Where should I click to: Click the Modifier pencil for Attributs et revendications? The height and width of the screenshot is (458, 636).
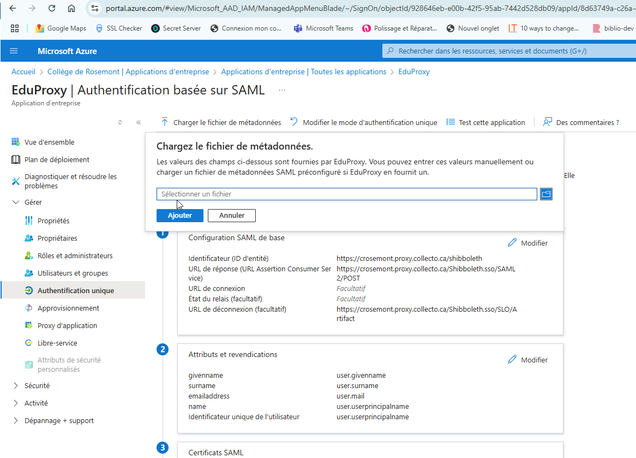pos(512,360)
